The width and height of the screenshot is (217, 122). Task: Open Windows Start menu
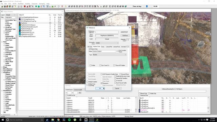[3, 120]
